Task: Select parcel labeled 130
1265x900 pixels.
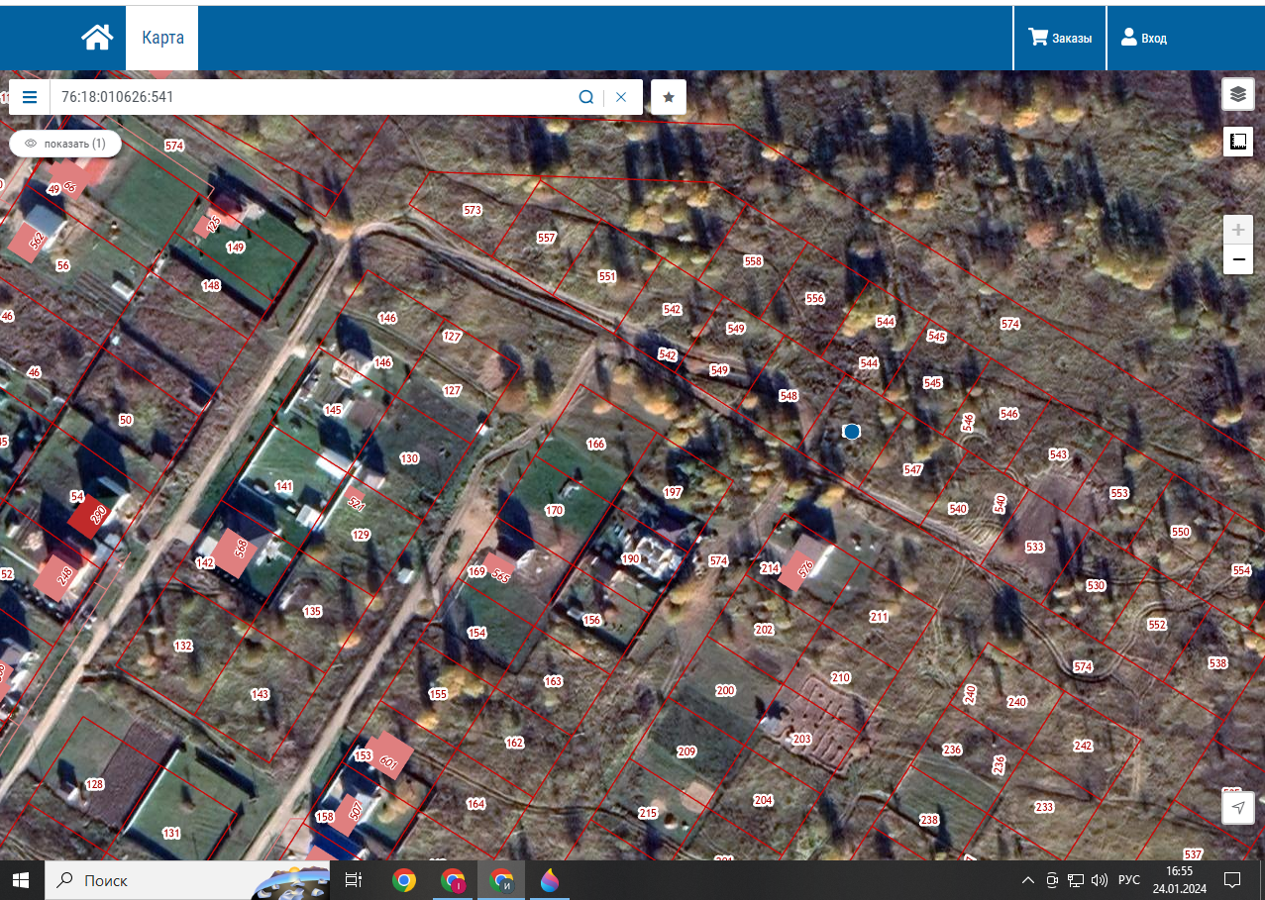Action: pos(409,458)
